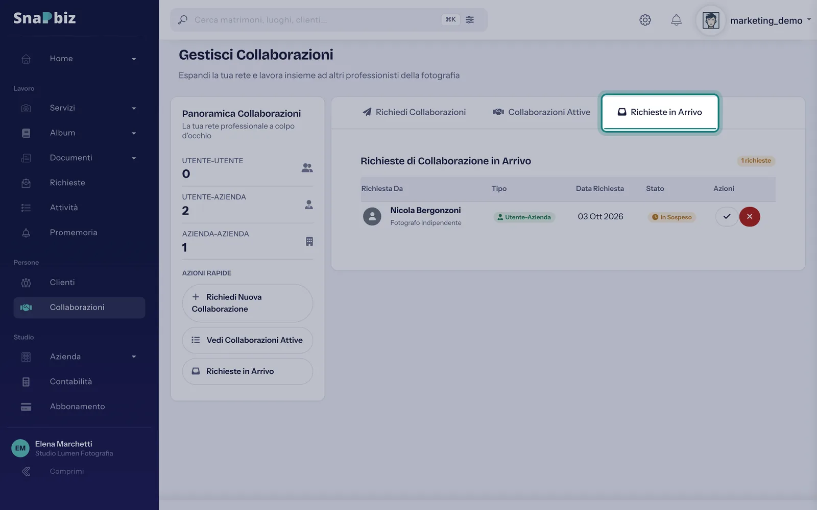Click the Richieste in Arrivo quick action
The image size is (817, 510).
point(248,371)
